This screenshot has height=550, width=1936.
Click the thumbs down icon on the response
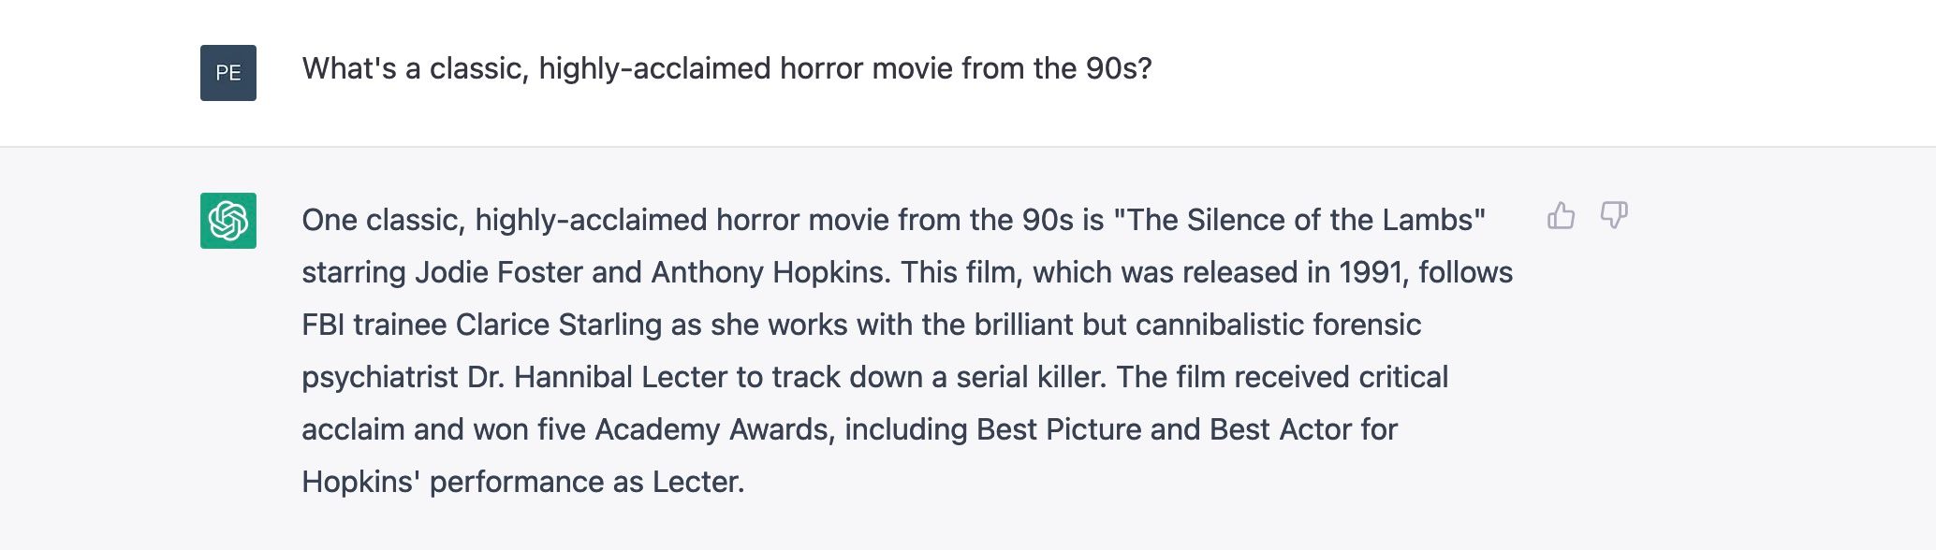click(x=1614, y=216)
